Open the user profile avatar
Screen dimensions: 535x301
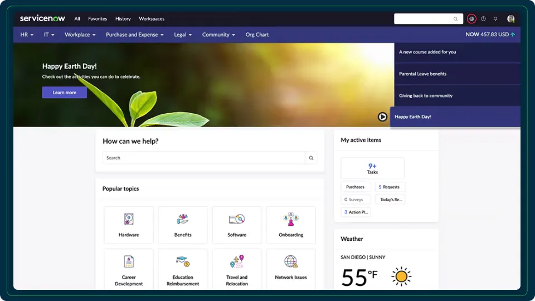(511, 19)
